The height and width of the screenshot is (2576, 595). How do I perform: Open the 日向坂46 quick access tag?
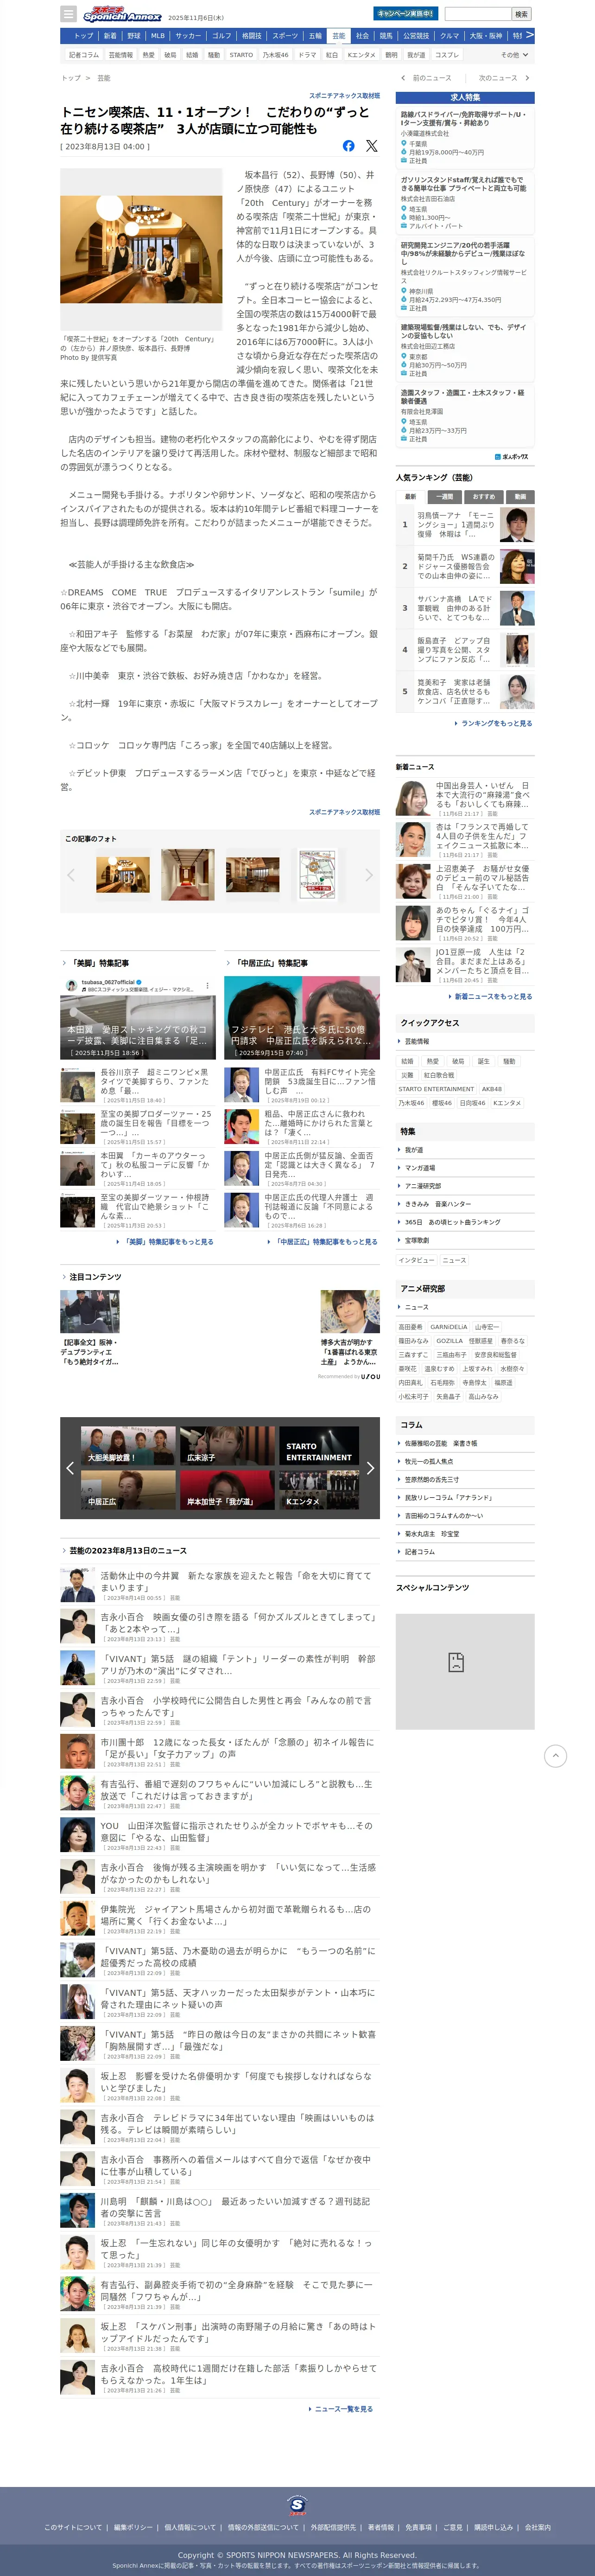(x=472, y=1103)
